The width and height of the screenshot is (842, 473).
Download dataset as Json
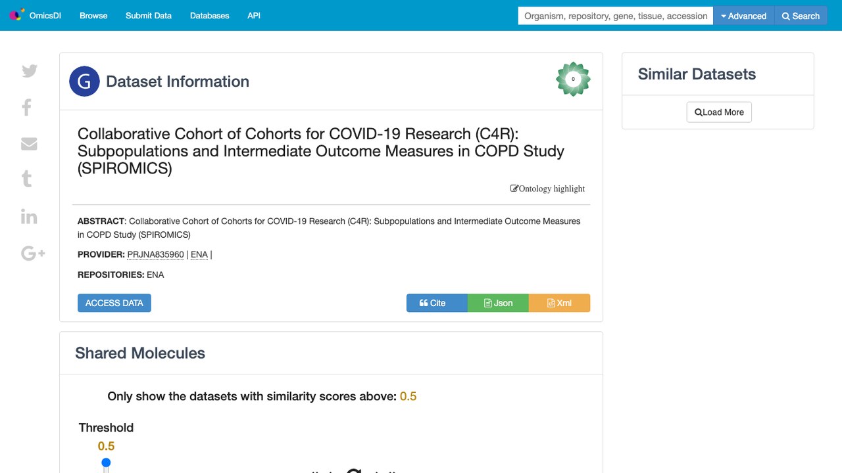(x=498, y=303)
